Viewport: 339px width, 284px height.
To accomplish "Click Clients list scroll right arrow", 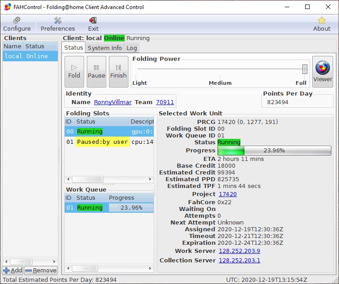I will tap(54, 261).
